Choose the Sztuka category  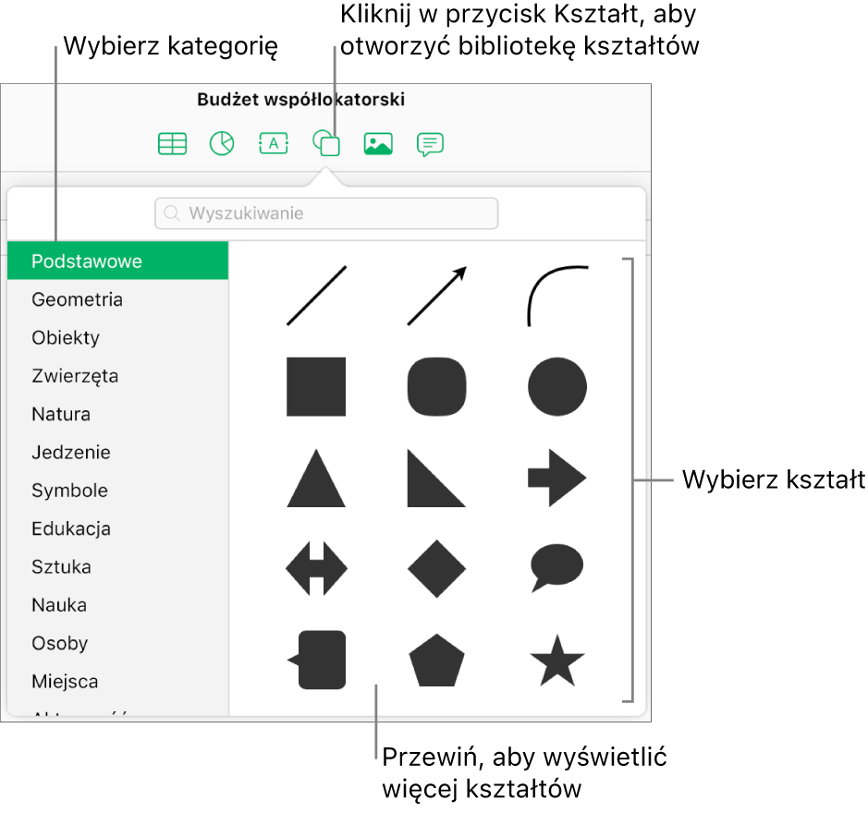click(118, 566)
